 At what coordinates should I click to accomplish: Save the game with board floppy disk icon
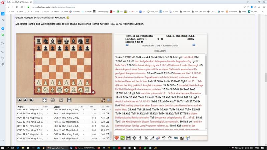(x=69, y=100)
